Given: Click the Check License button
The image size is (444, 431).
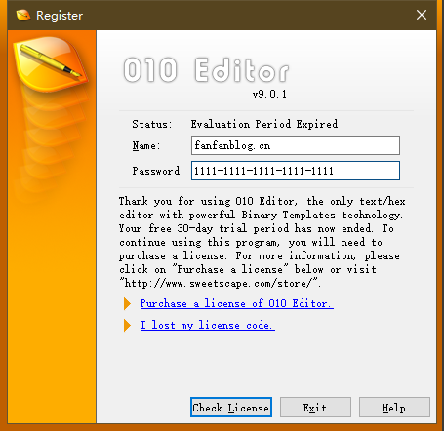Looking at the screenshot, I should coord(231,408).
